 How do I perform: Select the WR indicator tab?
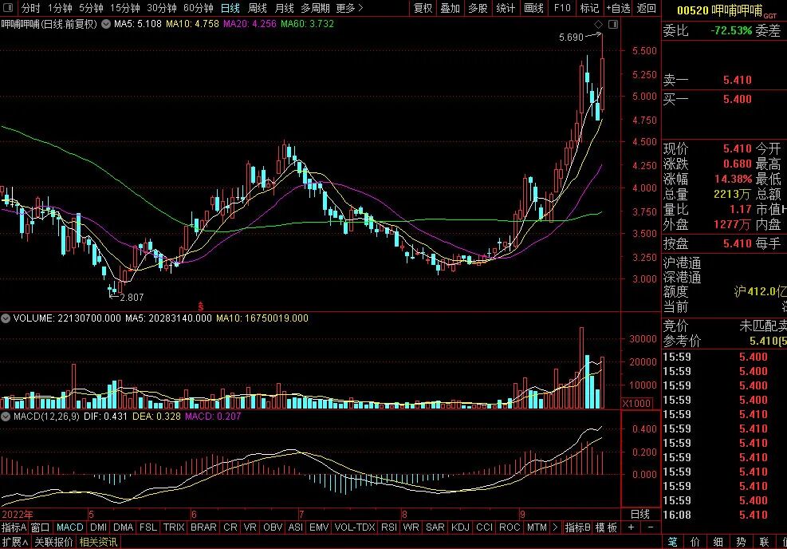click(411, 527)
